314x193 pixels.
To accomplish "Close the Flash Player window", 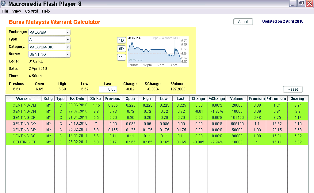I will pyautogui.click(x=309, y=4).
